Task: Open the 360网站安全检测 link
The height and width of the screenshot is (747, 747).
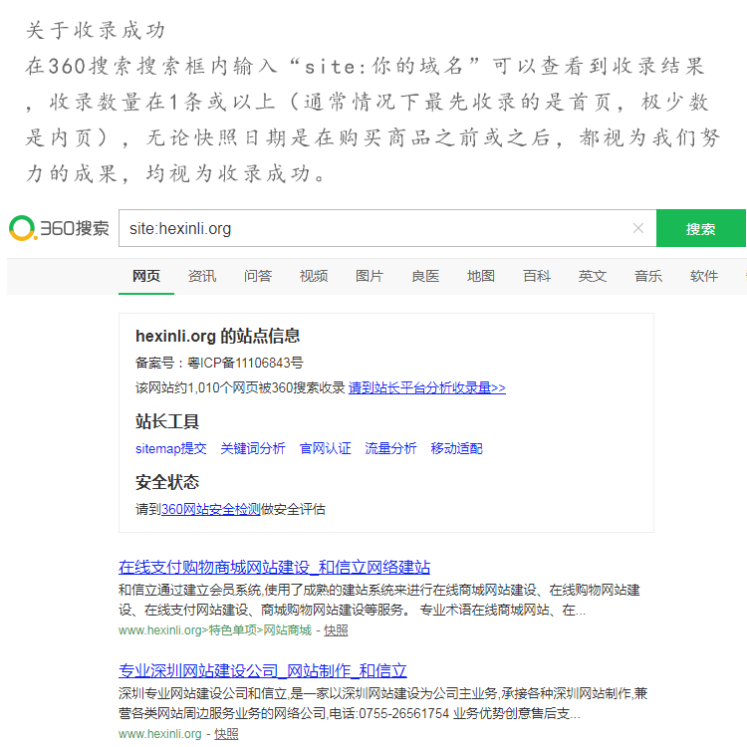Action: (210, 509)
